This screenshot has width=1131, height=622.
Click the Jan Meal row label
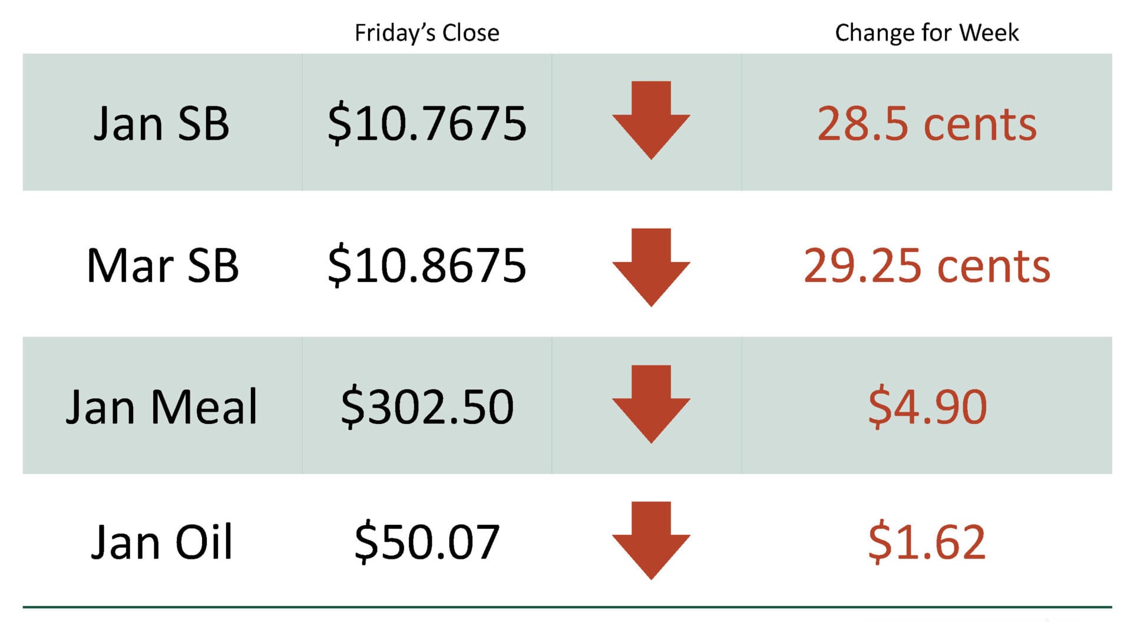tap(161, 406)
